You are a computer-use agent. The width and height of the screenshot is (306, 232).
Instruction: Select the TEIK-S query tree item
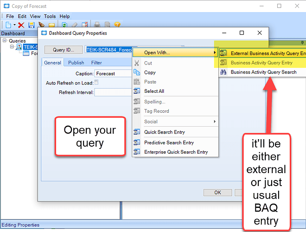click(x=30, y=47)
